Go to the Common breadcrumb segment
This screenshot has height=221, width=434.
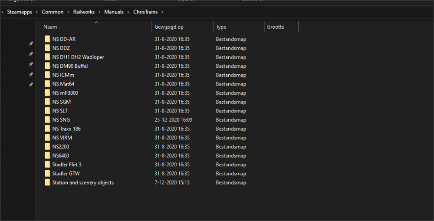[53, 12]
